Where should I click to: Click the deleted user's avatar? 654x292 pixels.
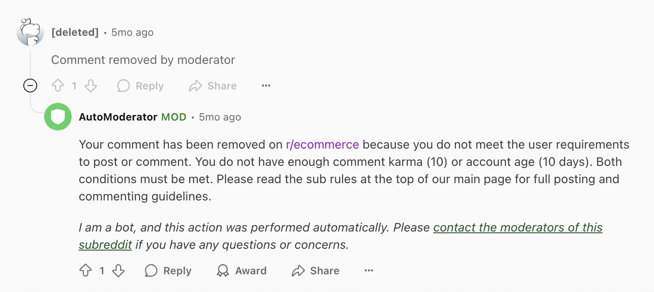(x=30, y=32)
